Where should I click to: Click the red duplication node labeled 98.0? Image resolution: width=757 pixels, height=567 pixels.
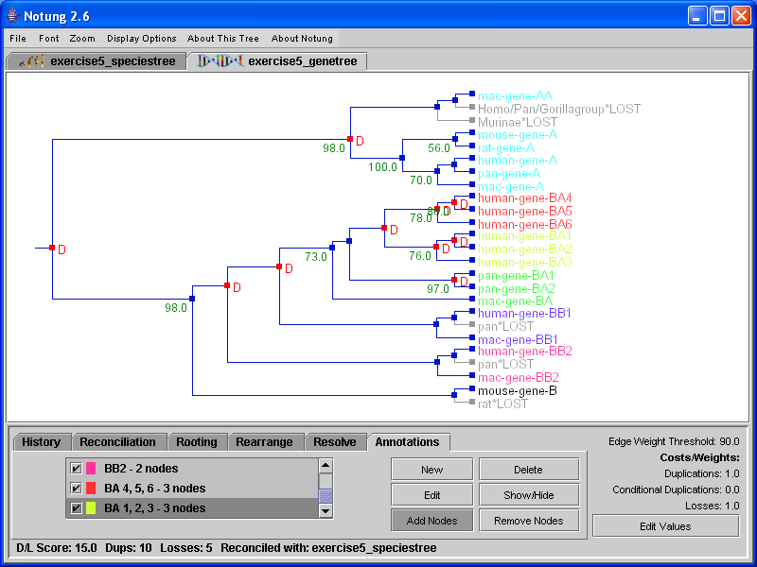click(x=350, y=139)
